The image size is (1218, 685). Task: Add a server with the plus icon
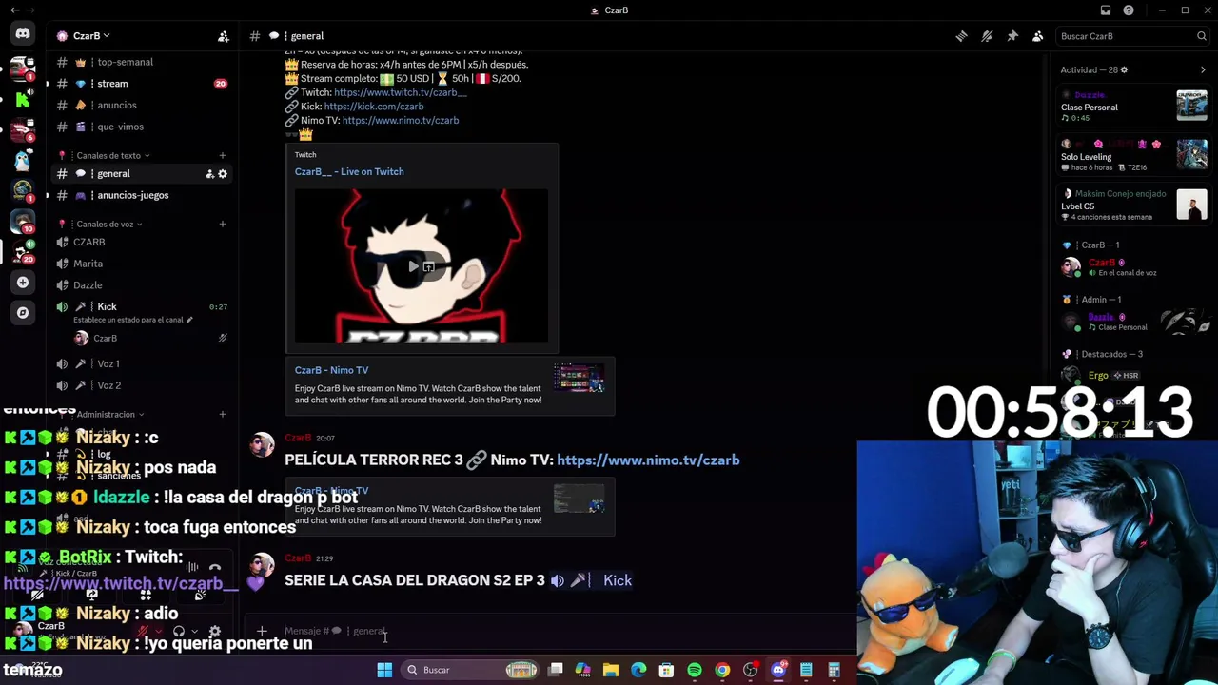(x=23, y=283)
